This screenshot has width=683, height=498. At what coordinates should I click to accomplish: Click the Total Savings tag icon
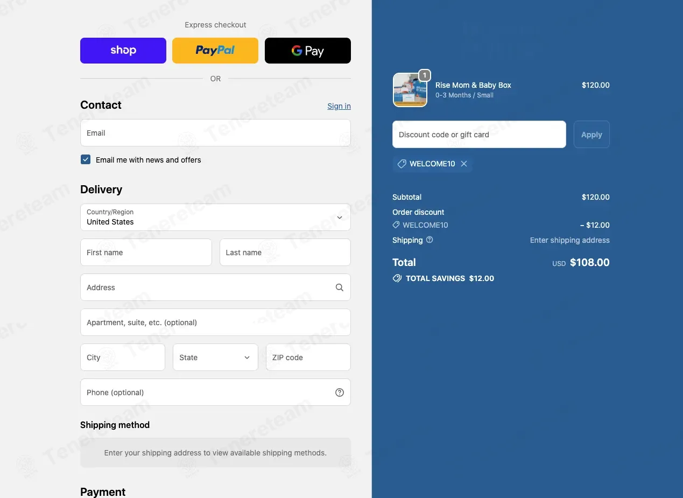[x=397, y=278]
